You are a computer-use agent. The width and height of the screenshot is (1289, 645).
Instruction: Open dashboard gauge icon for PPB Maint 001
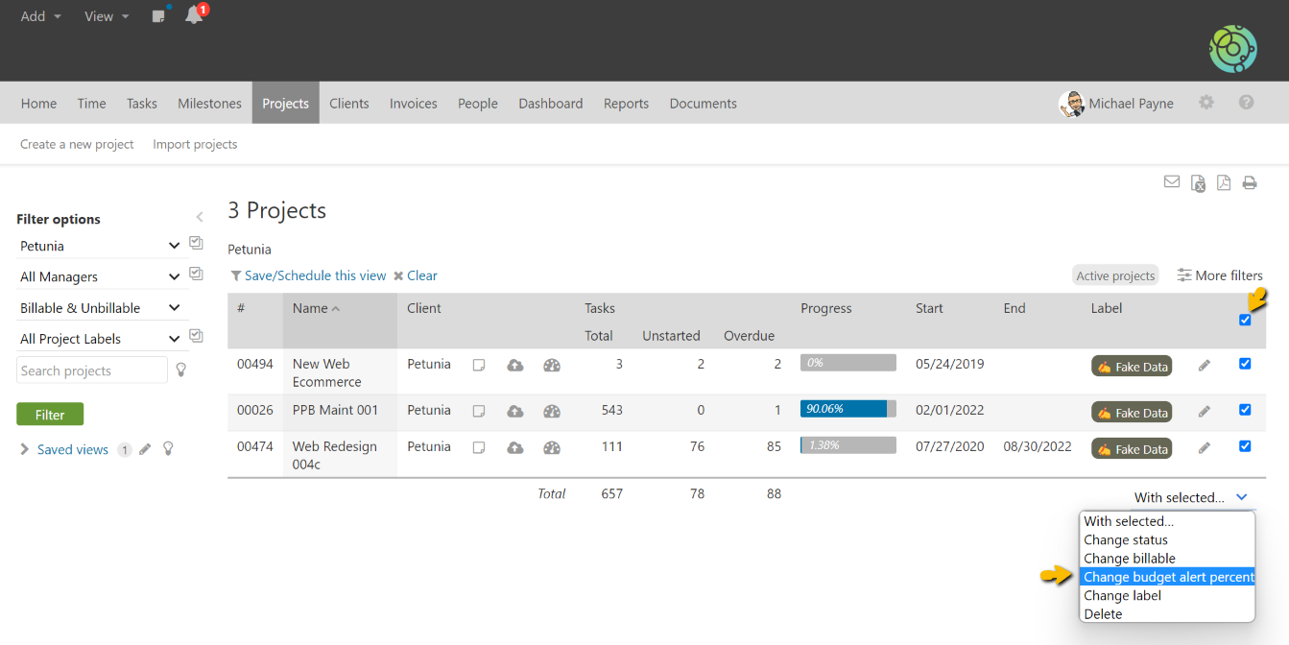552,411
